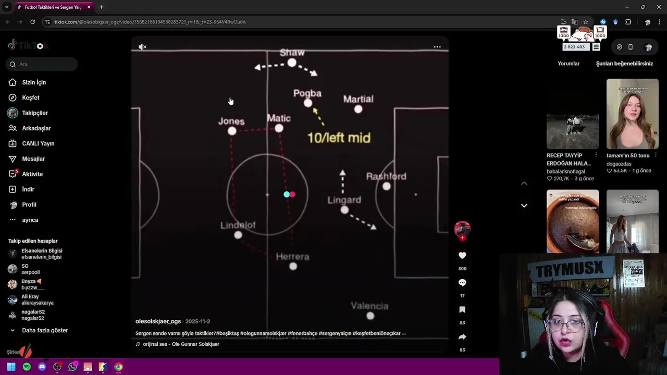This screenshot has width=667, height=375.
Task: Open the Shazam browser extension
Action: point(603,22)
